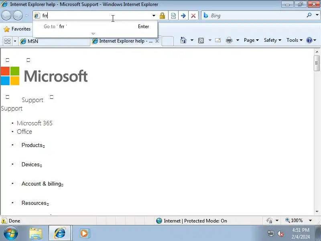Click the Read Mail icon
The height and width of the screenshot is (241, 321).
(x=218, y=40)
